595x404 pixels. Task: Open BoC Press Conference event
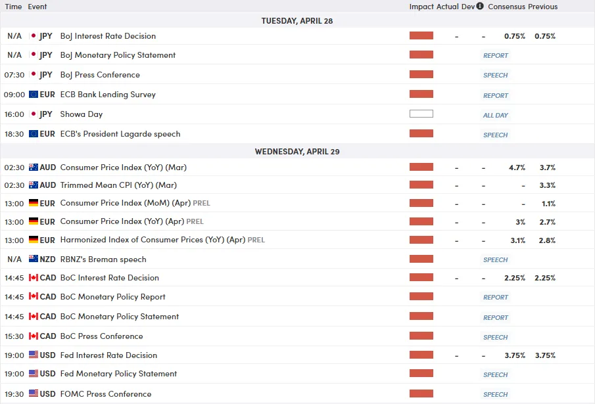tap(102, 336)
